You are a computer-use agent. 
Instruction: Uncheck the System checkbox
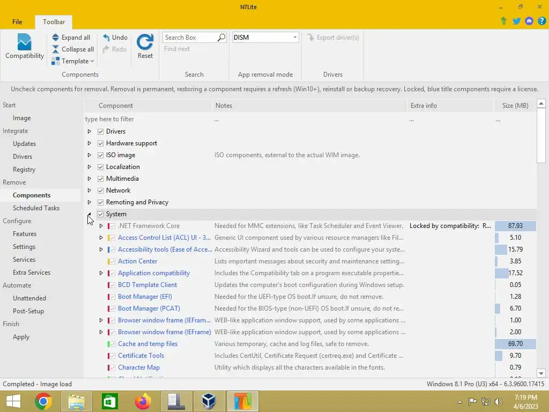100,214
